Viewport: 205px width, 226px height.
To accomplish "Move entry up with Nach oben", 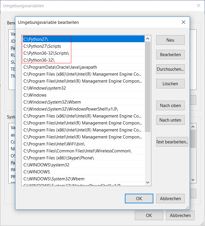I will click(170, 106).
